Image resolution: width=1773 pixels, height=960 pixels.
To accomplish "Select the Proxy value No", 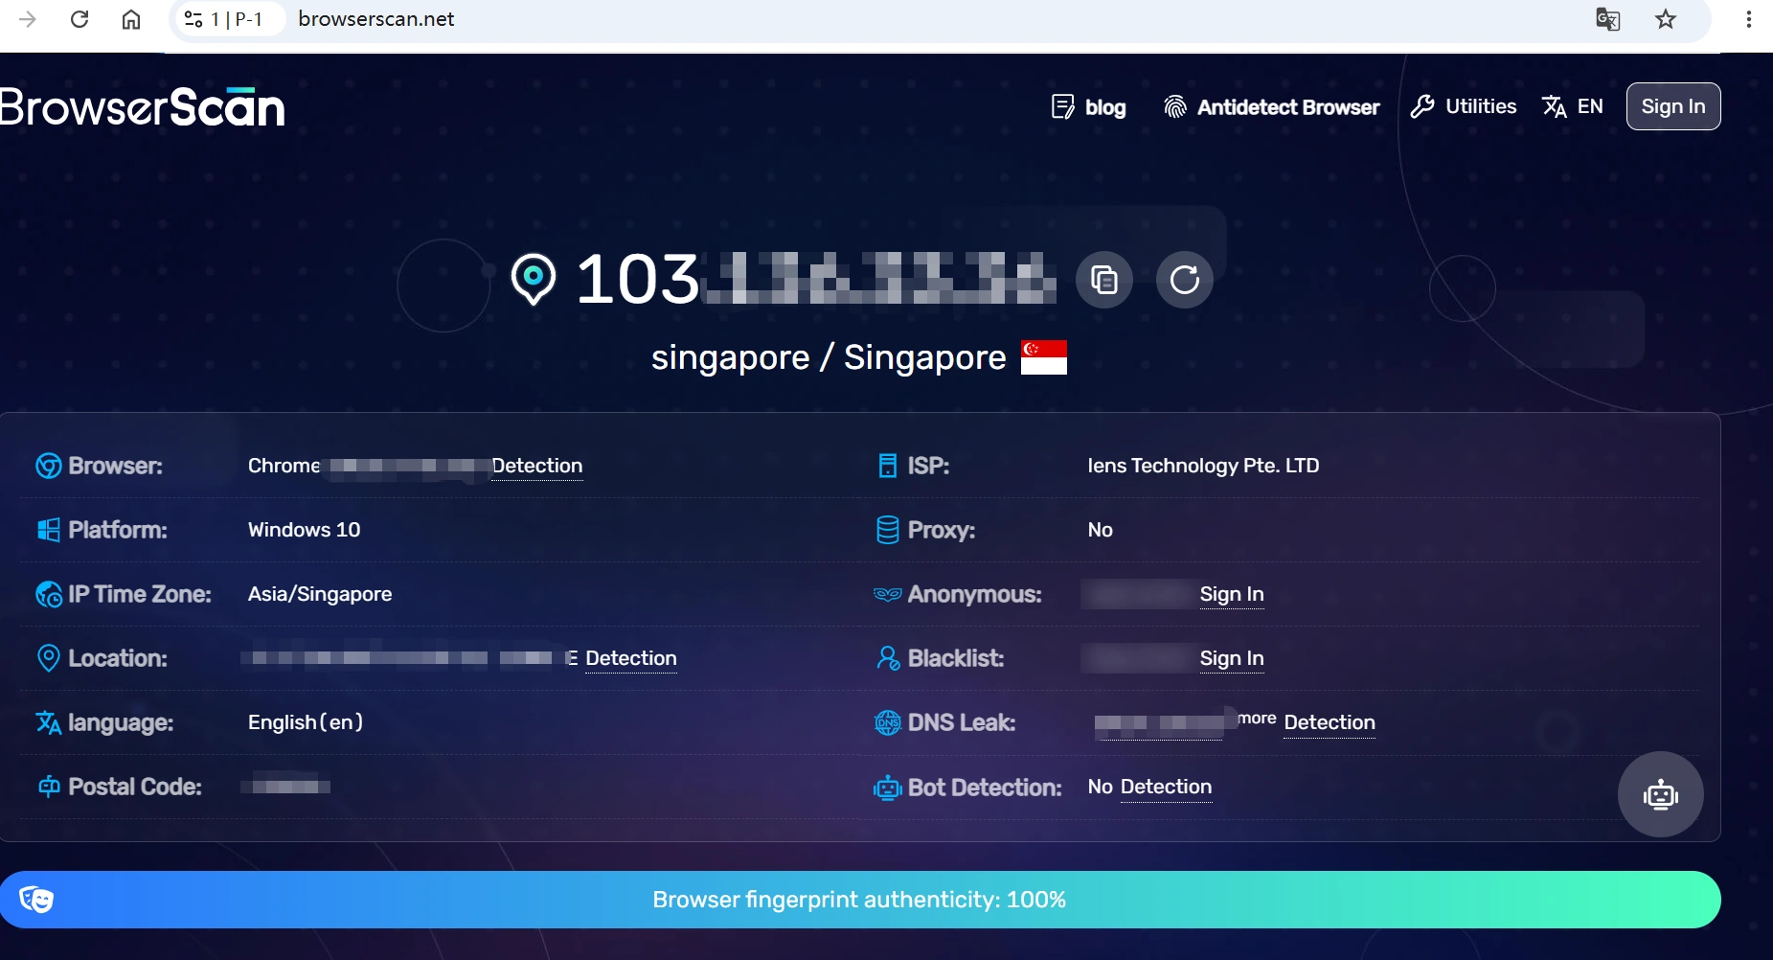I will click(x=1101, y=530).
